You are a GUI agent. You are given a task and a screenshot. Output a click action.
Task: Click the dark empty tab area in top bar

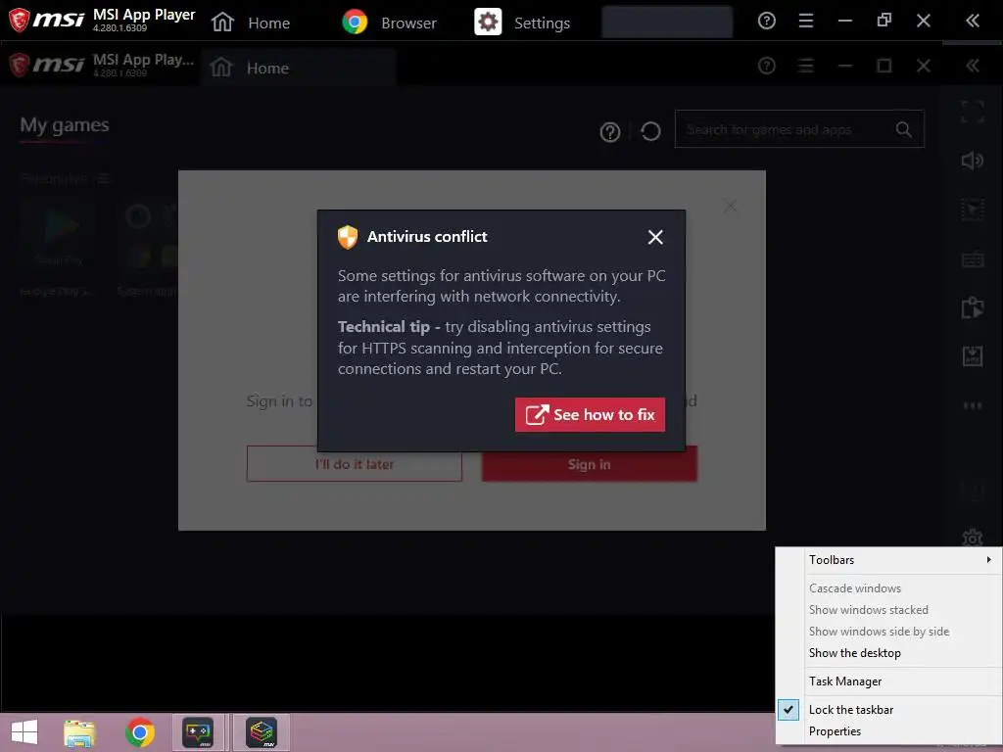coord(667,22)
